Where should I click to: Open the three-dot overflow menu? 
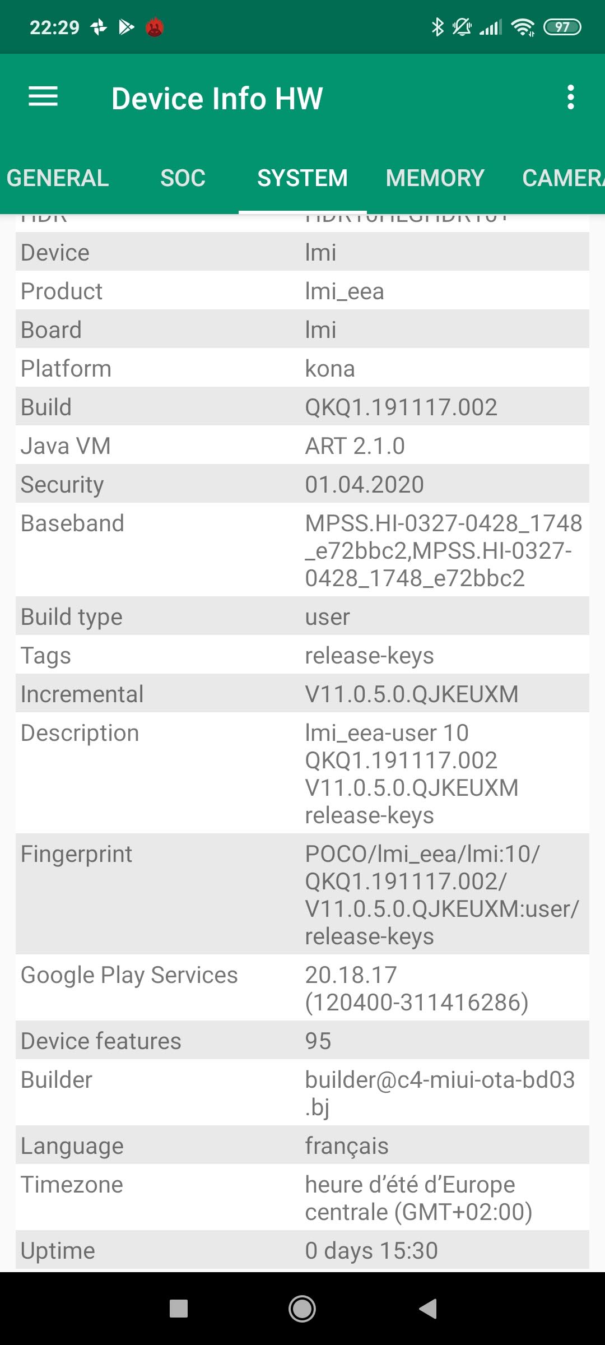570,97
